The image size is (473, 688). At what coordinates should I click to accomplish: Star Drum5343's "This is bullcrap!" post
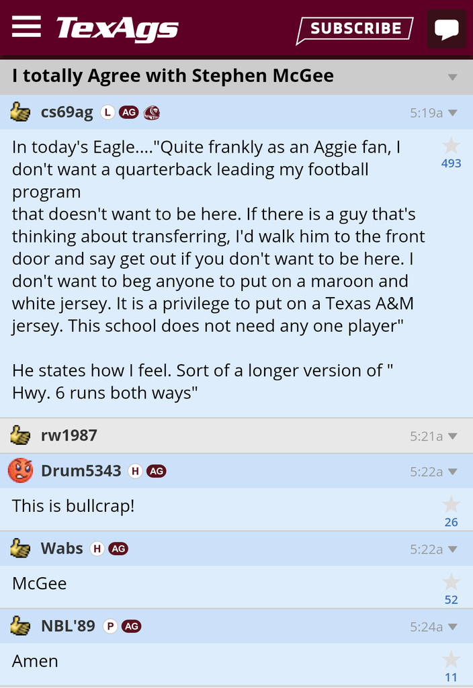[451, 505]
